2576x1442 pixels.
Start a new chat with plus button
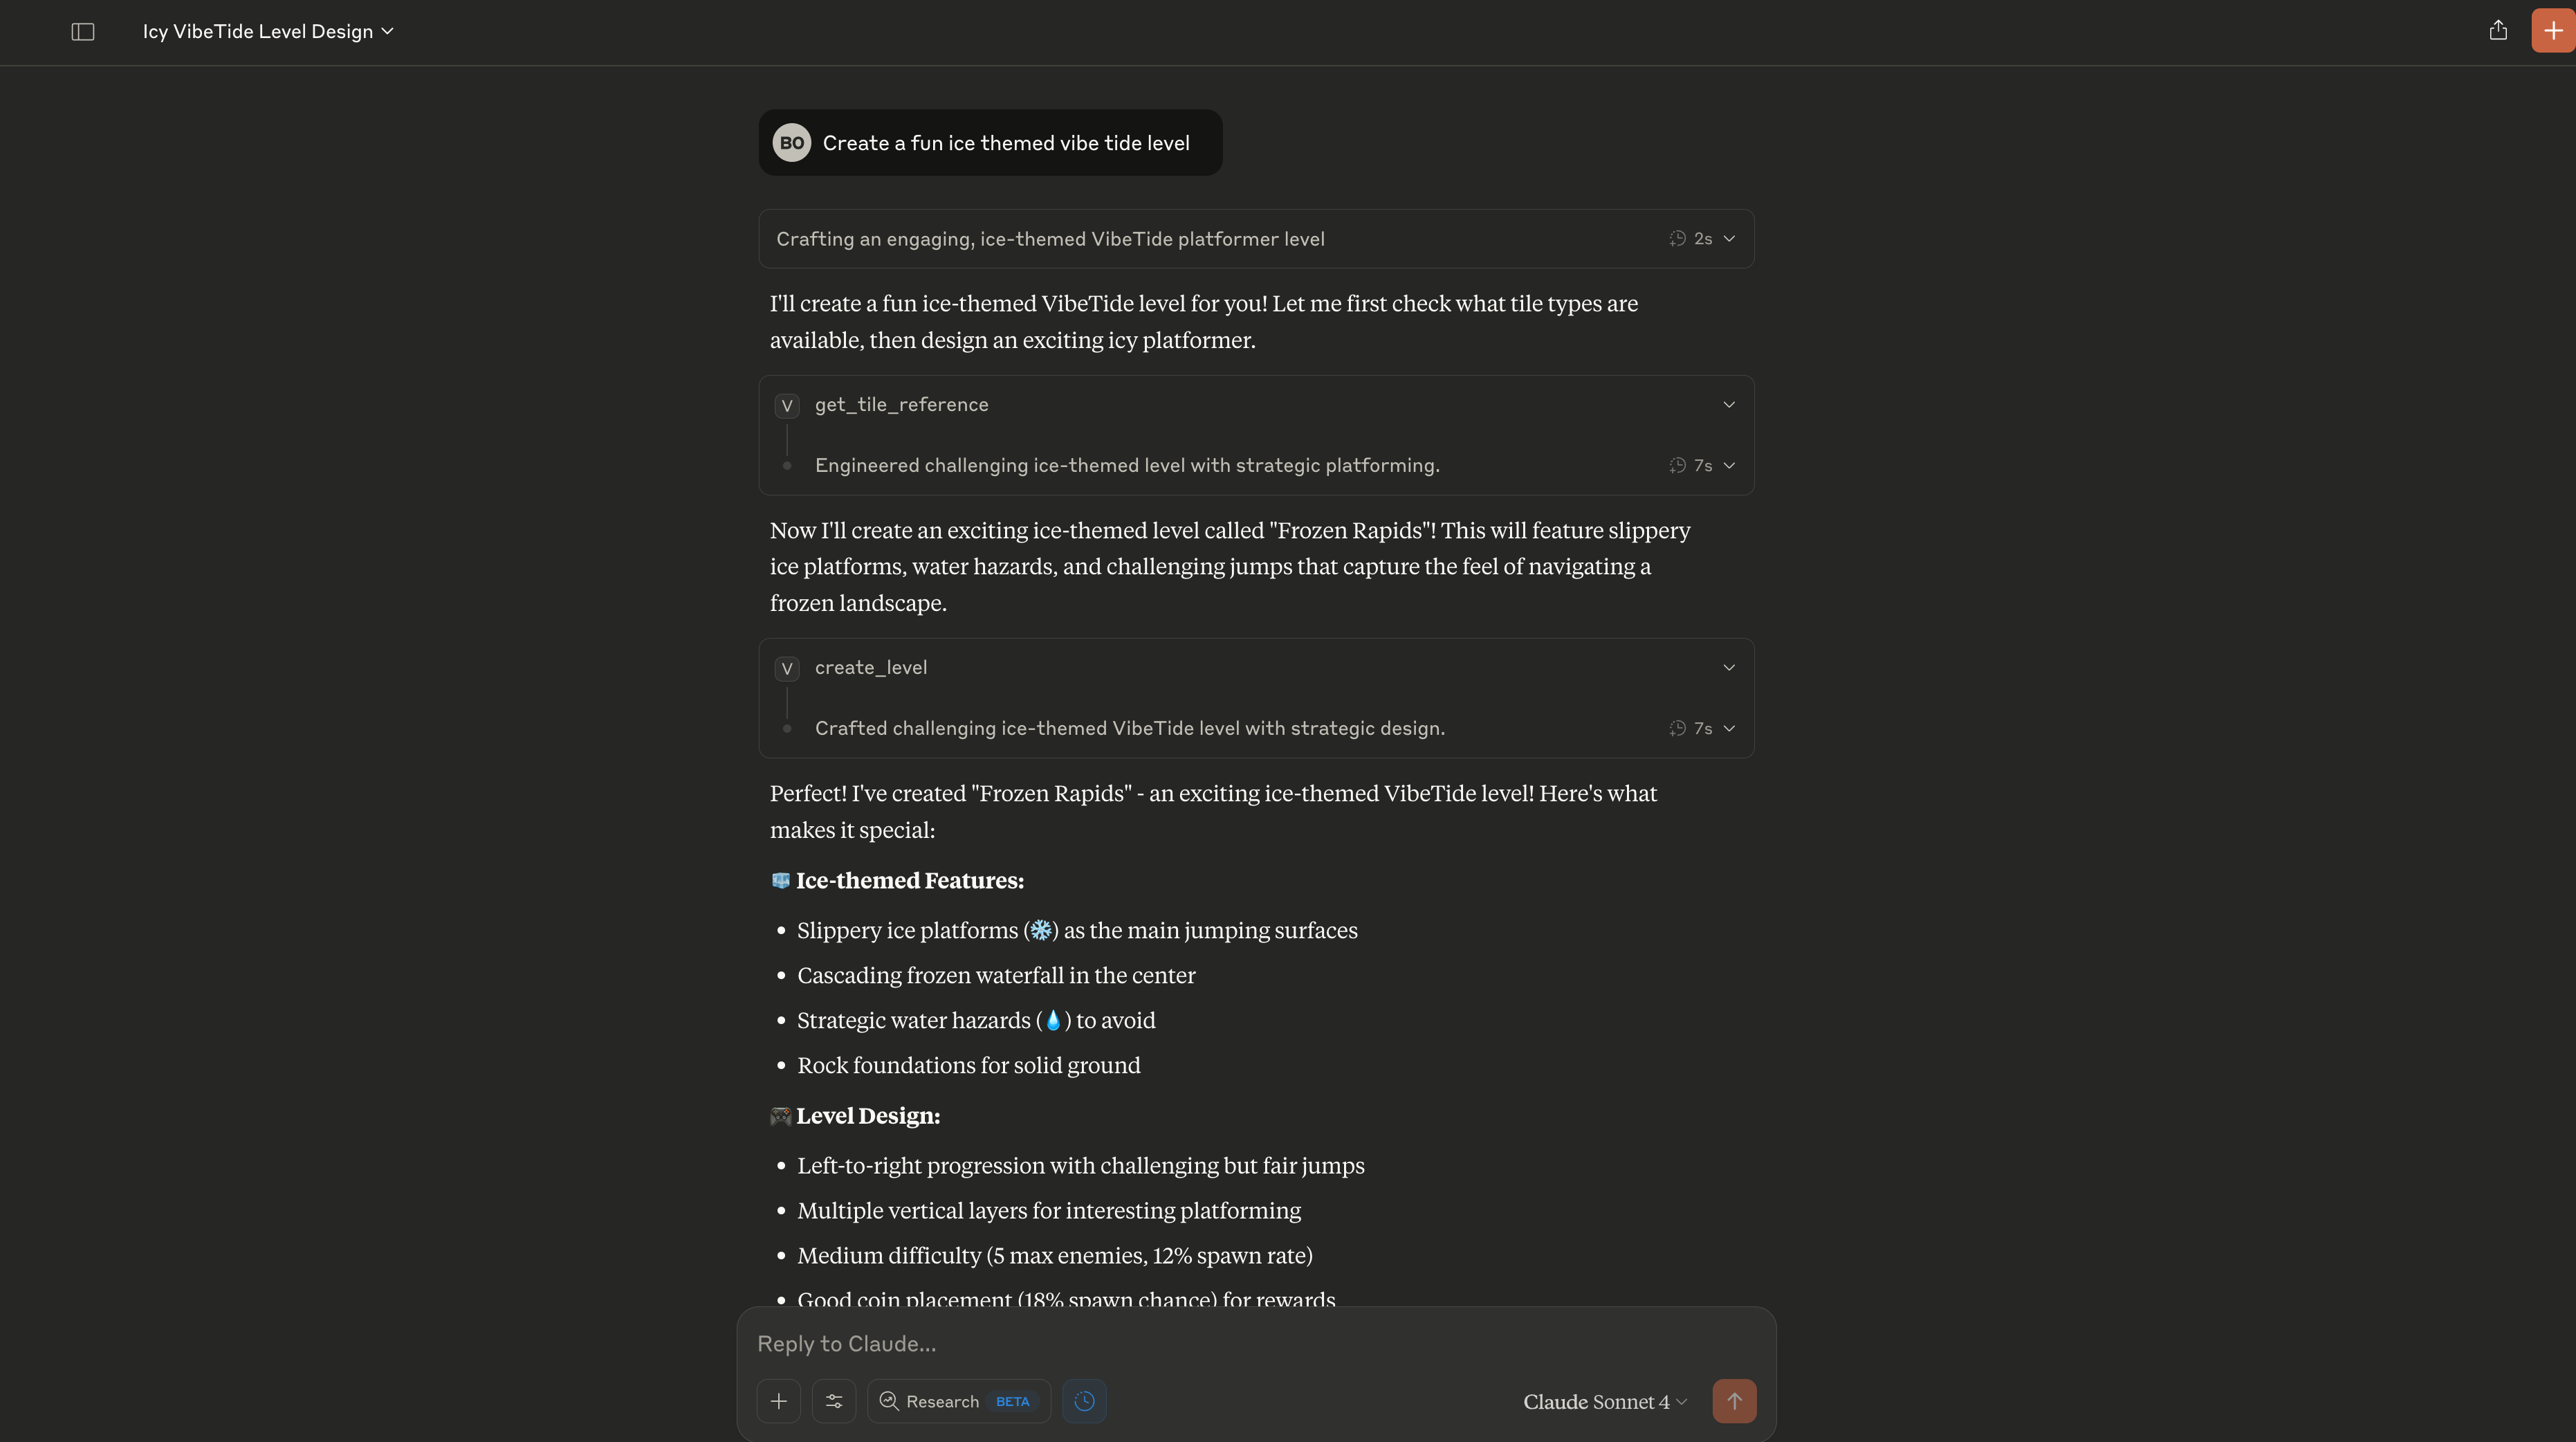click(2553, 31)
